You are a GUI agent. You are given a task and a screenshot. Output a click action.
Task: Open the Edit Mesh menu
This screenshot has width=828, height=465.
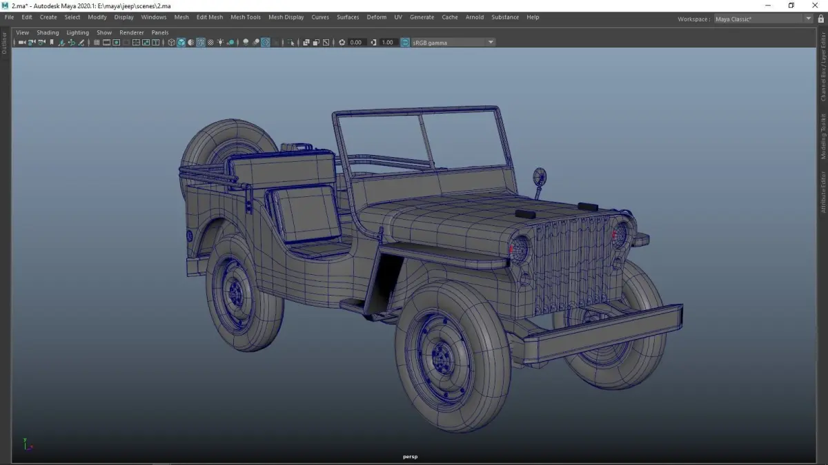210,17
